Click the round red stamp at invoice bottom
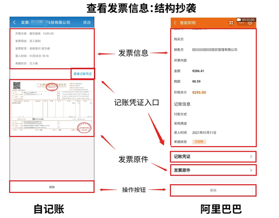279x218 pixels. pyautogui.click(x=84, y=128)
